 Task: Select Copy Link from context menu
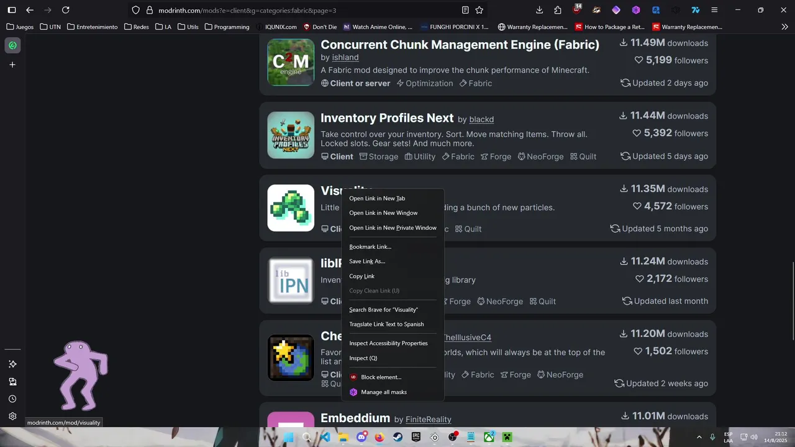[x=393, y=276]
